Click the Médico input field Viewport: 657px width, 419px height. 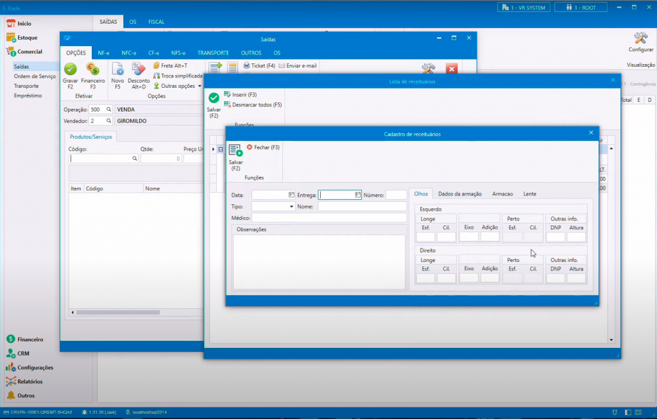click(x=328, y=218)
